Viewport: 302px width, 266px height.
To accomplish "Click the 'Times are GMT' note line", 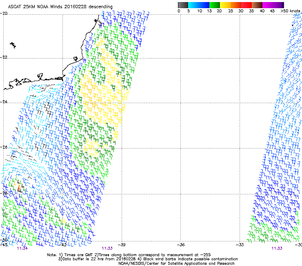I will click(x=129, y=255).
